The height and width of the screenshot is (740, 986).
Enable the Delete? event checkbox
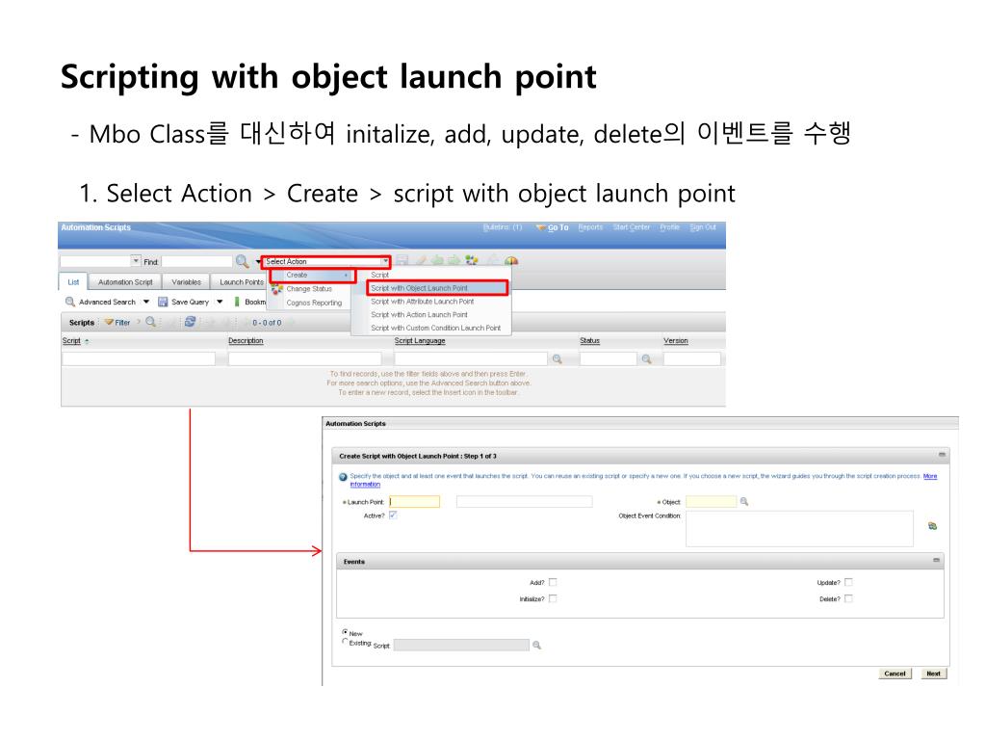point(848,599)
